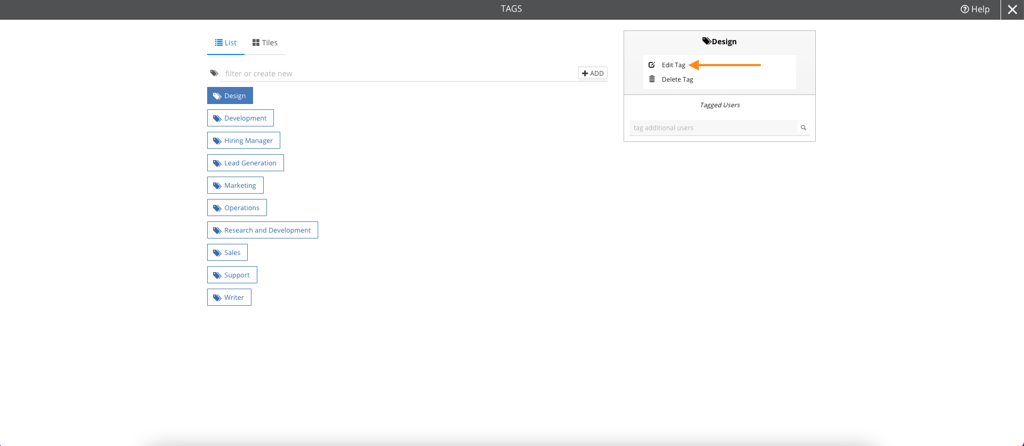Click the tag icon on Marketing

pos(217,186)
